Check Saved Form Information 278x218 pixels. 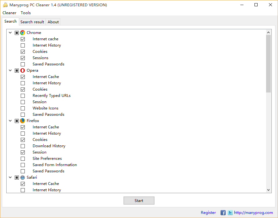point(23,165)
